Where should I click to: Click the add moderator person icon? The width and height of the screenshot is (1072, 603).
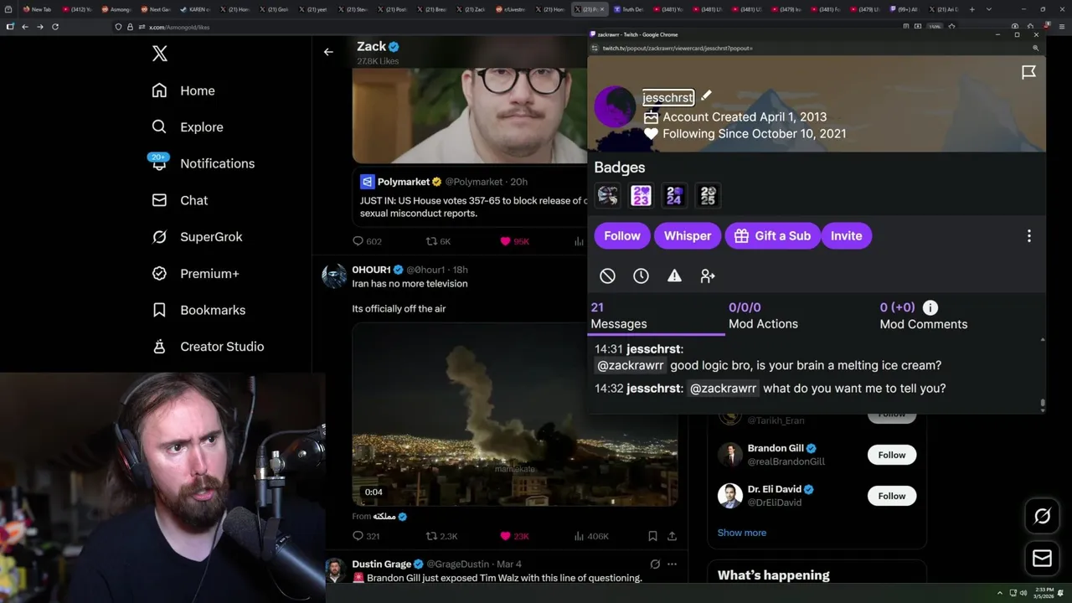(x=708, y=276)
